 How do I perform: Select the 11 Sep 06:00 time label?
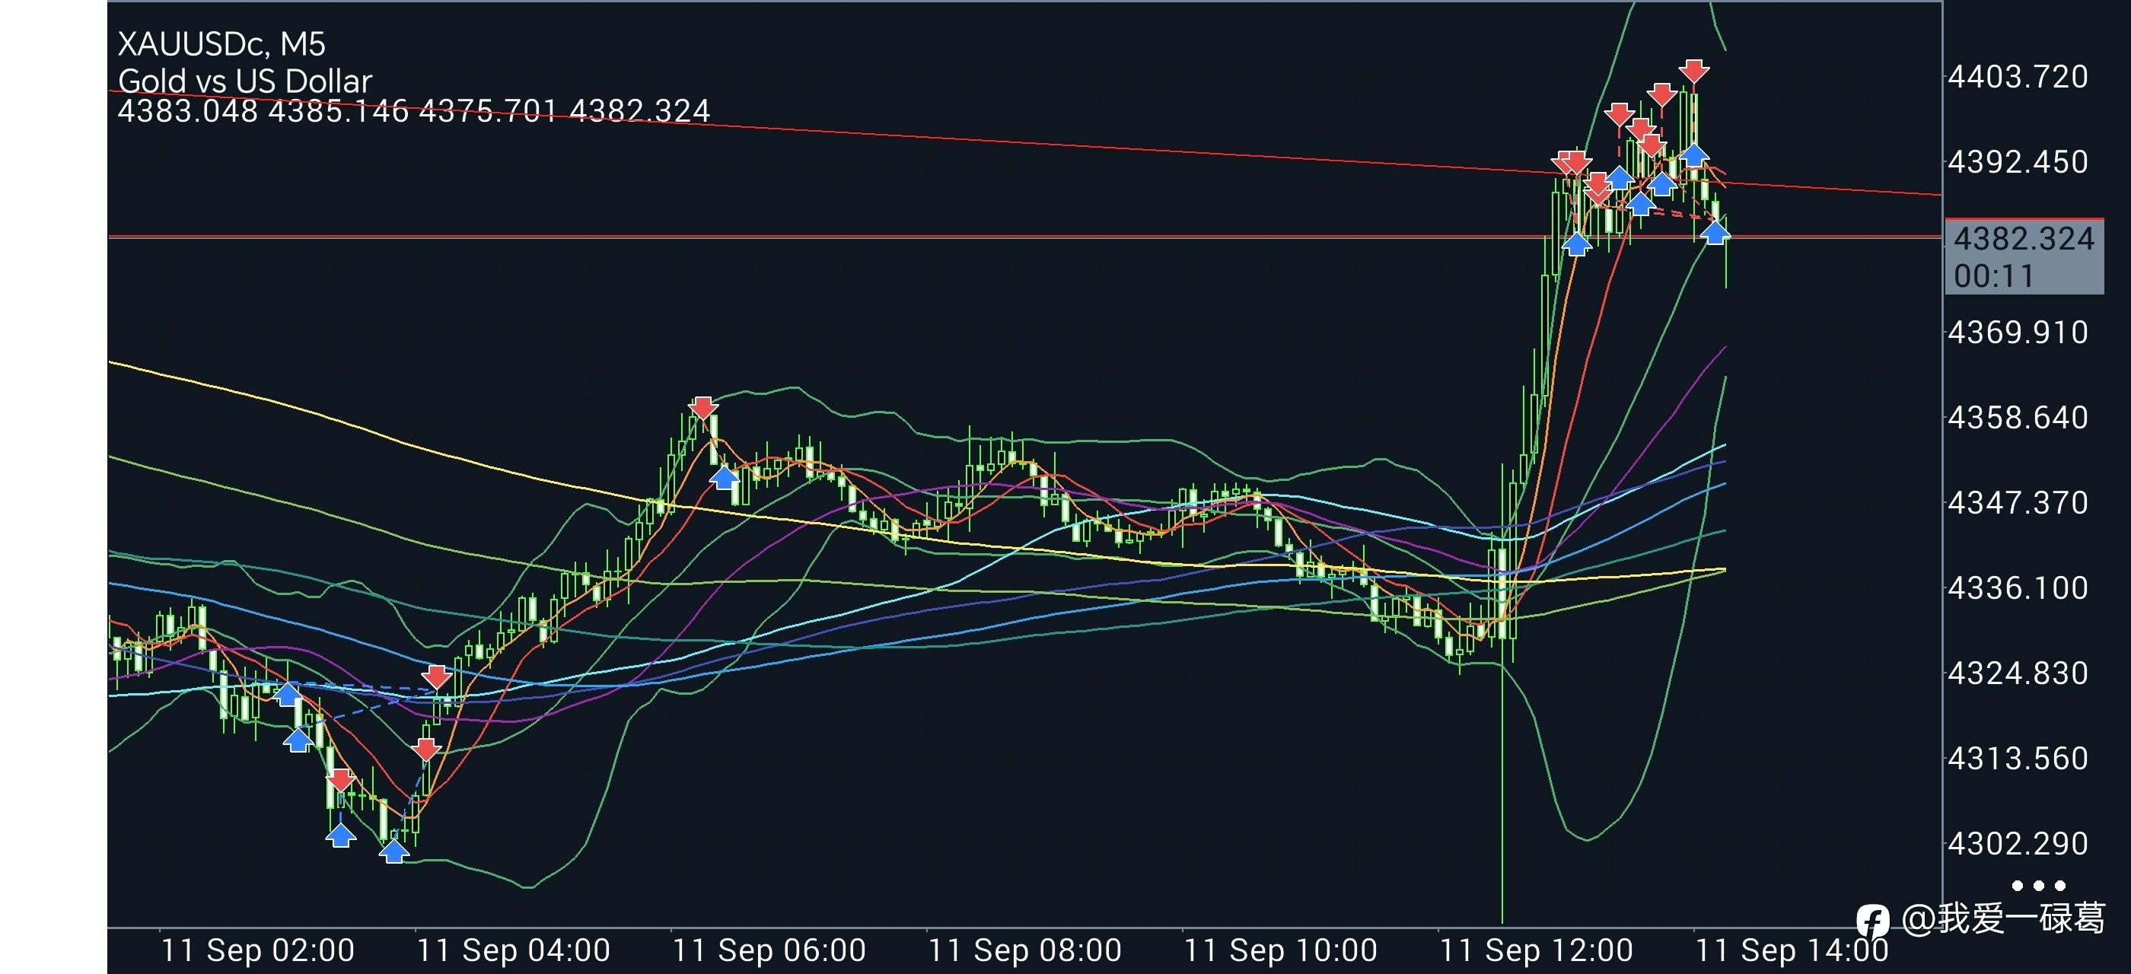(769, 950)
